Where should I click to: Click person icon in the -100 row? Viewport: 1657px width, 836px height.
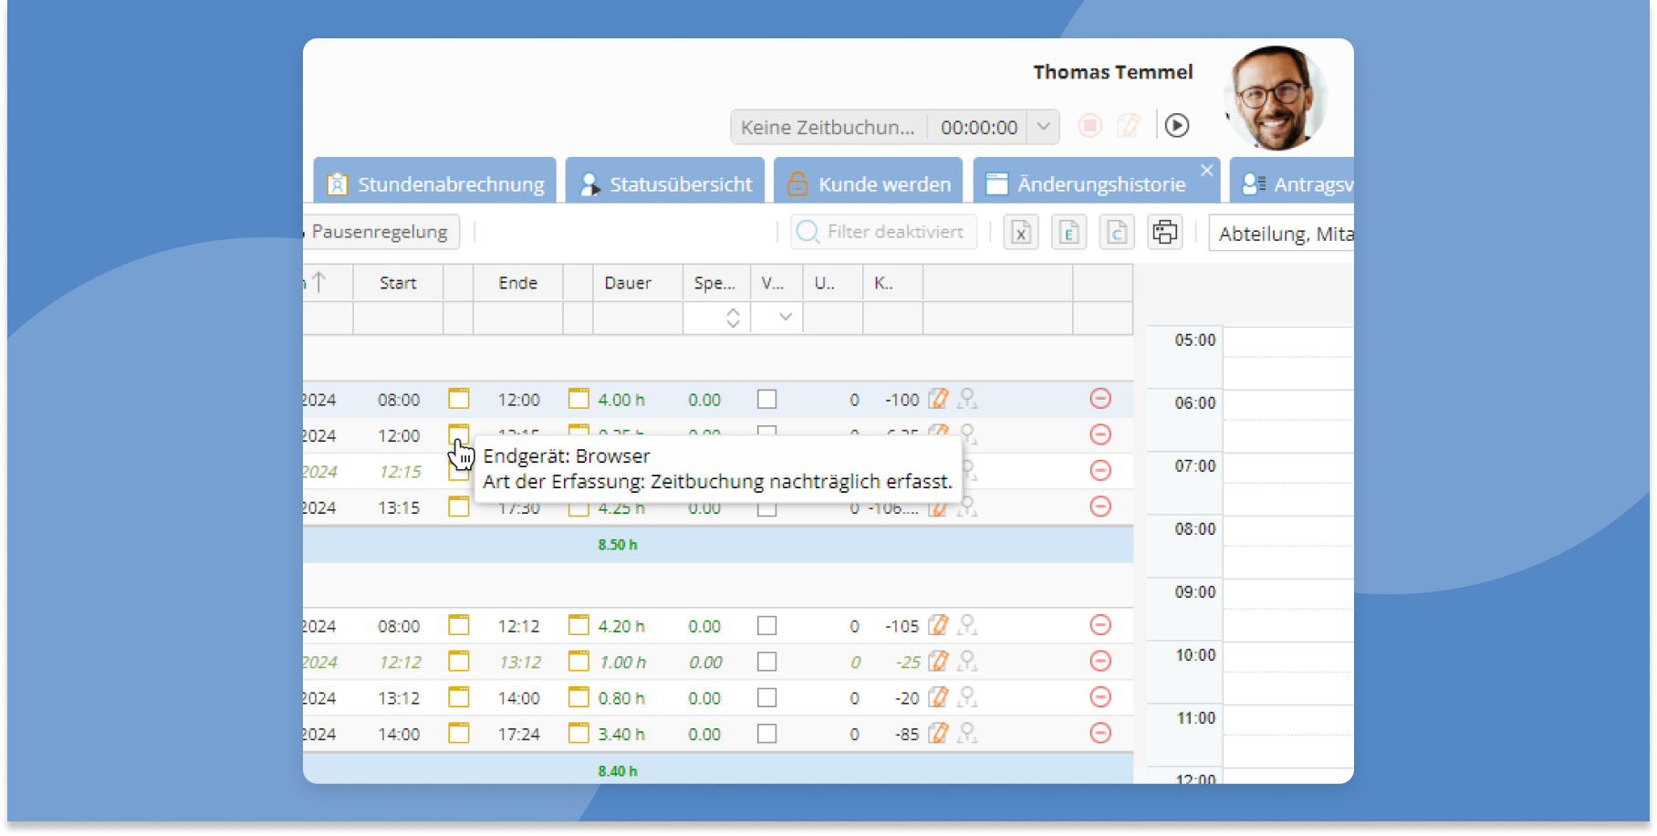pyautogui.click(x=967, y=399)
